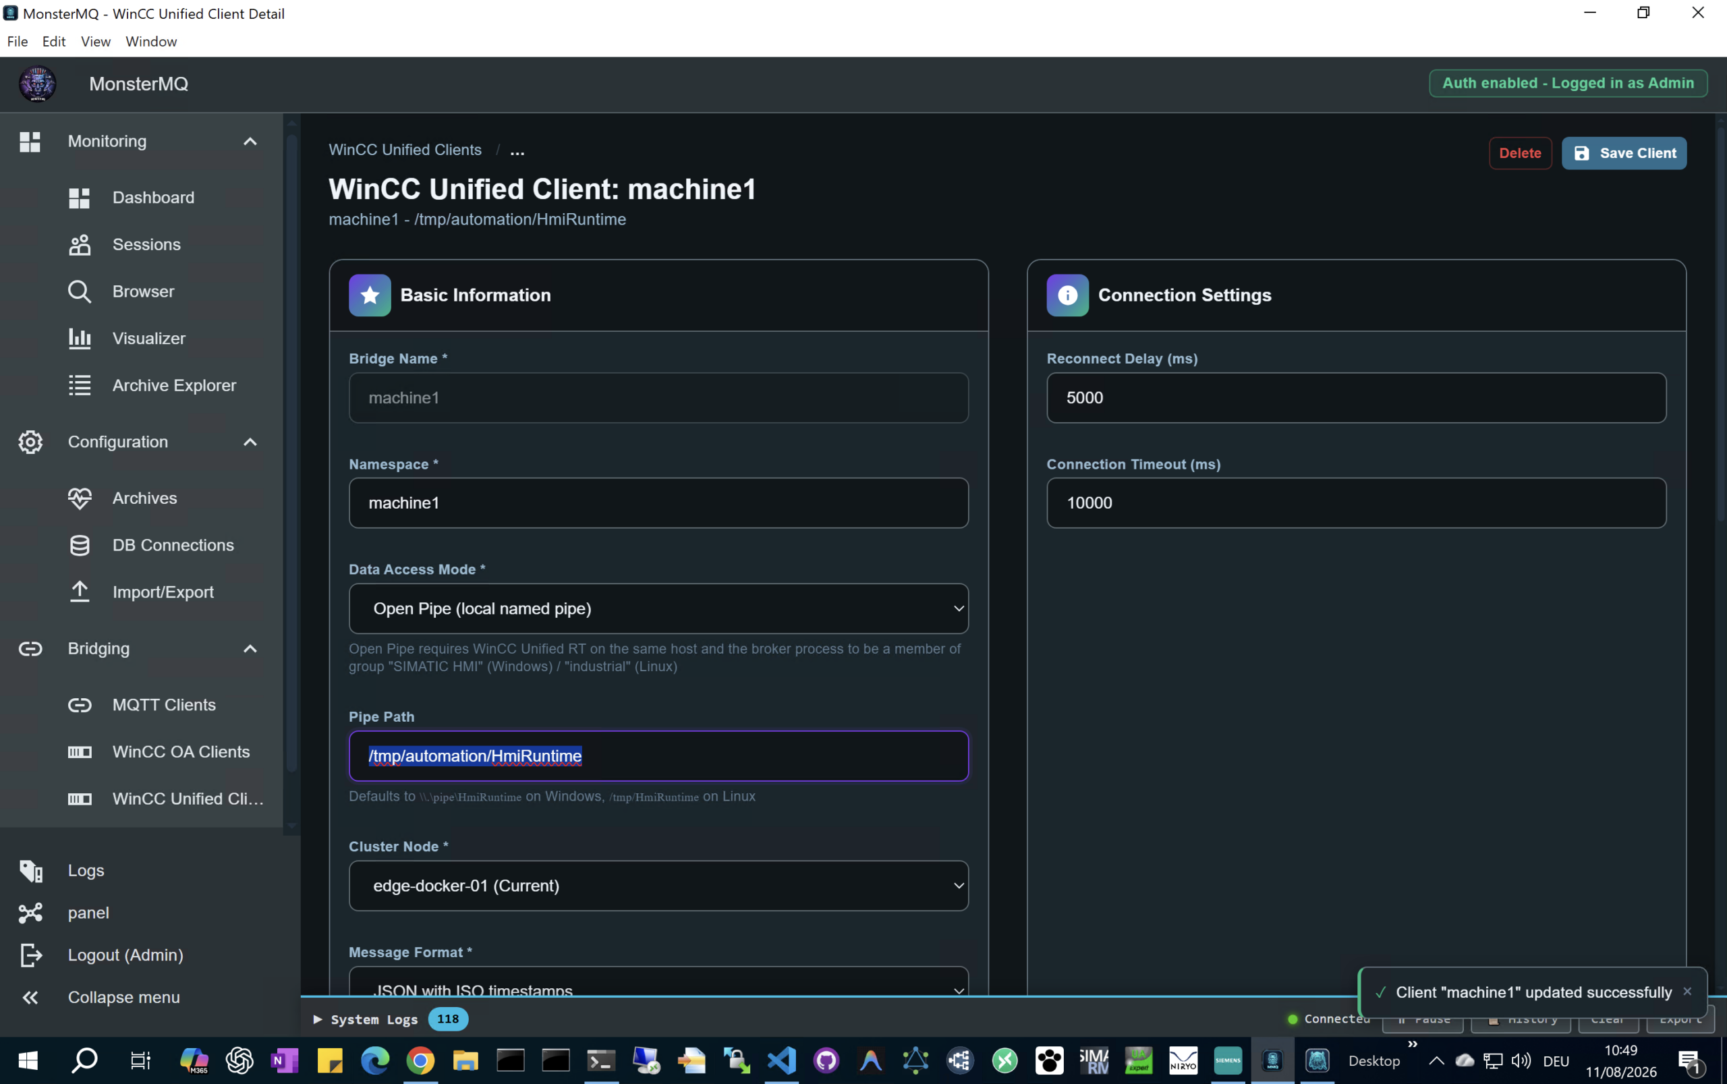Open the Cluster Node dropdown
This screenshot has width=1727, height=1084.
tap(658, 886)
